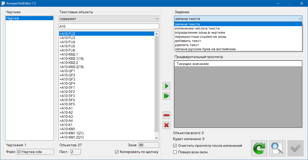Viewport: 308px width, 160px height.
Task: Select 'добавить текст' task option
Action: coord(188,41)
